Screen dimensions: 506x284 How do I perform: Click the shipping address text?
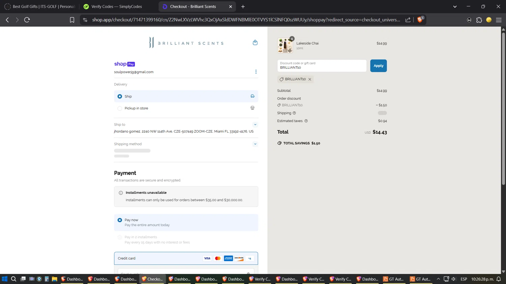(x=184, y=132)
